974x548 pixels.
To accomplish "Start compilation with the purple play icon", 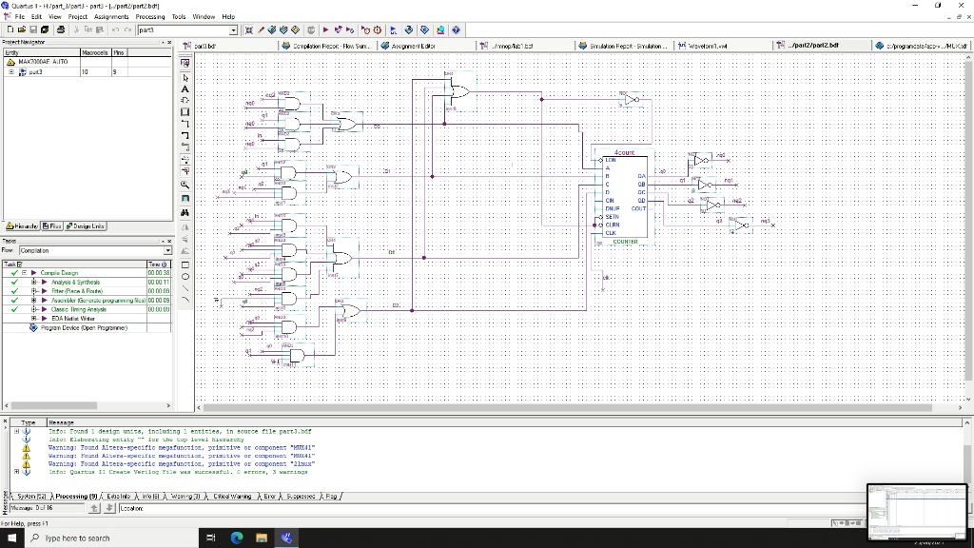I will [x=325, y=29].
